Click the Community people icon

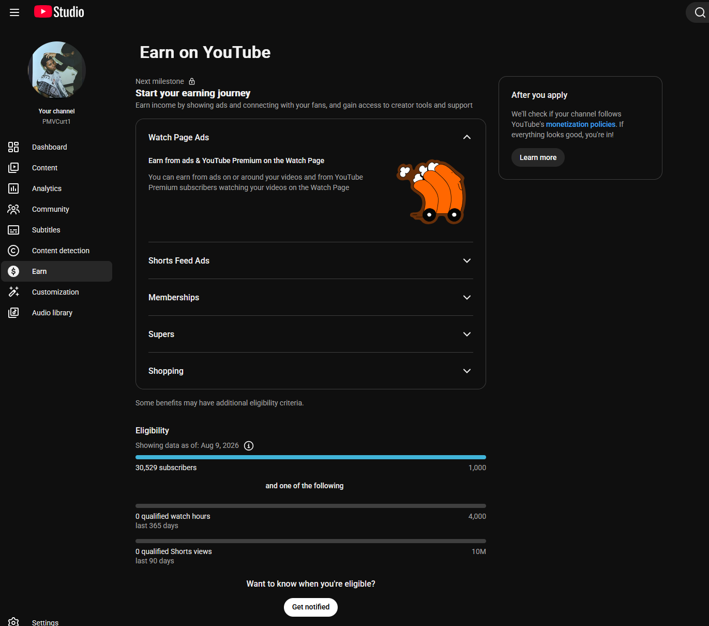[13, 209]
